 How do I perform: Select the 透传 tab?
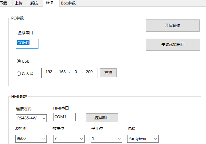click(x=49, y=3)
